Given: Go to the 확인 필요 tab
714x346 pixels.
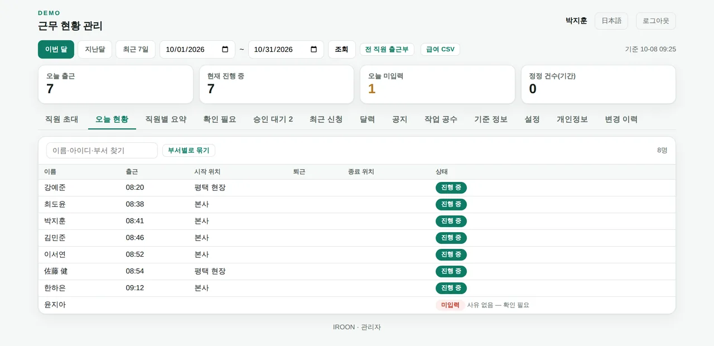Looking at the screenshot, I should (x=220, y=119).
